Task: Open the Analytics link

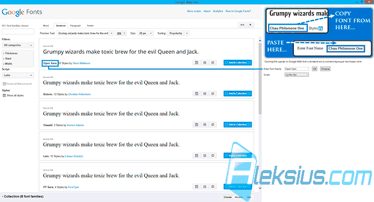Action: point(218,11)
